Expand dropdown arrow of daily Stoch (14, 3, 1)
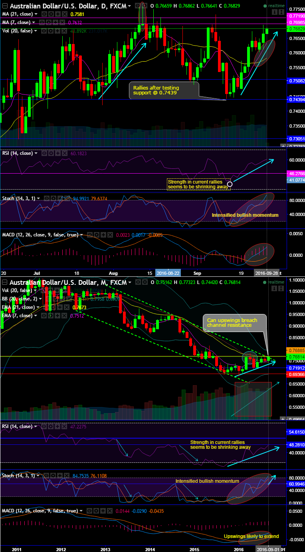 tap(38, 198)
